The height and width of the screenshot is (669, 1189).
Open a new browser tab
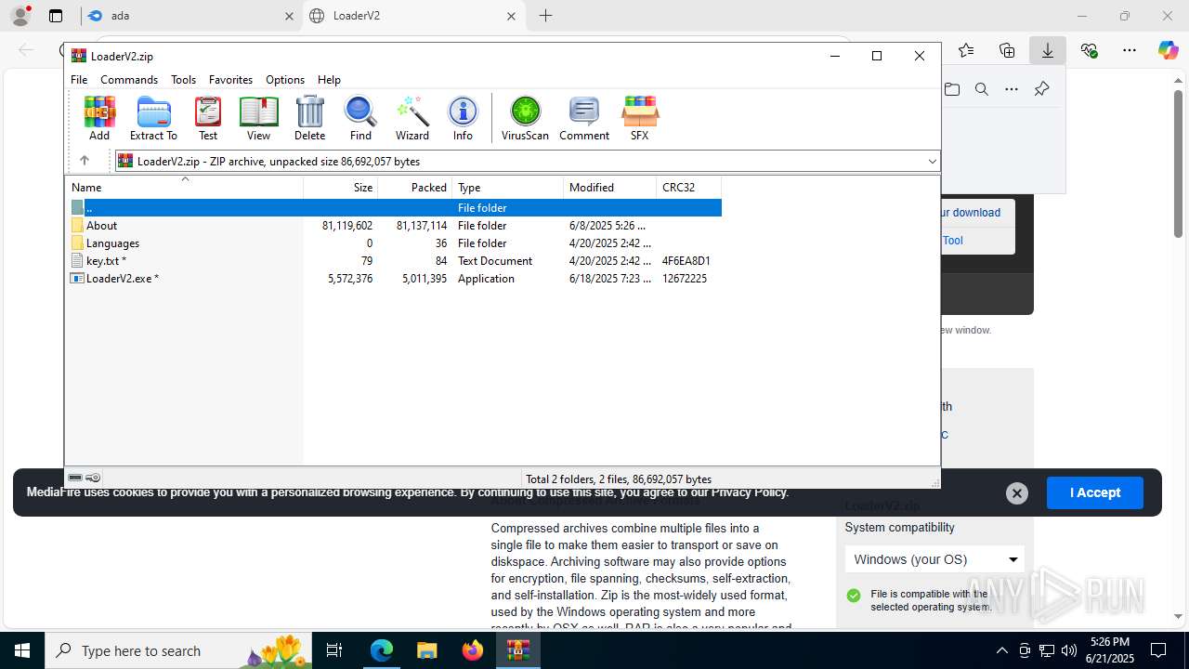pos(546,16)
